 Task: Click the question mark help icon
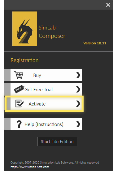pyautogui.click(x=19, y=124)
